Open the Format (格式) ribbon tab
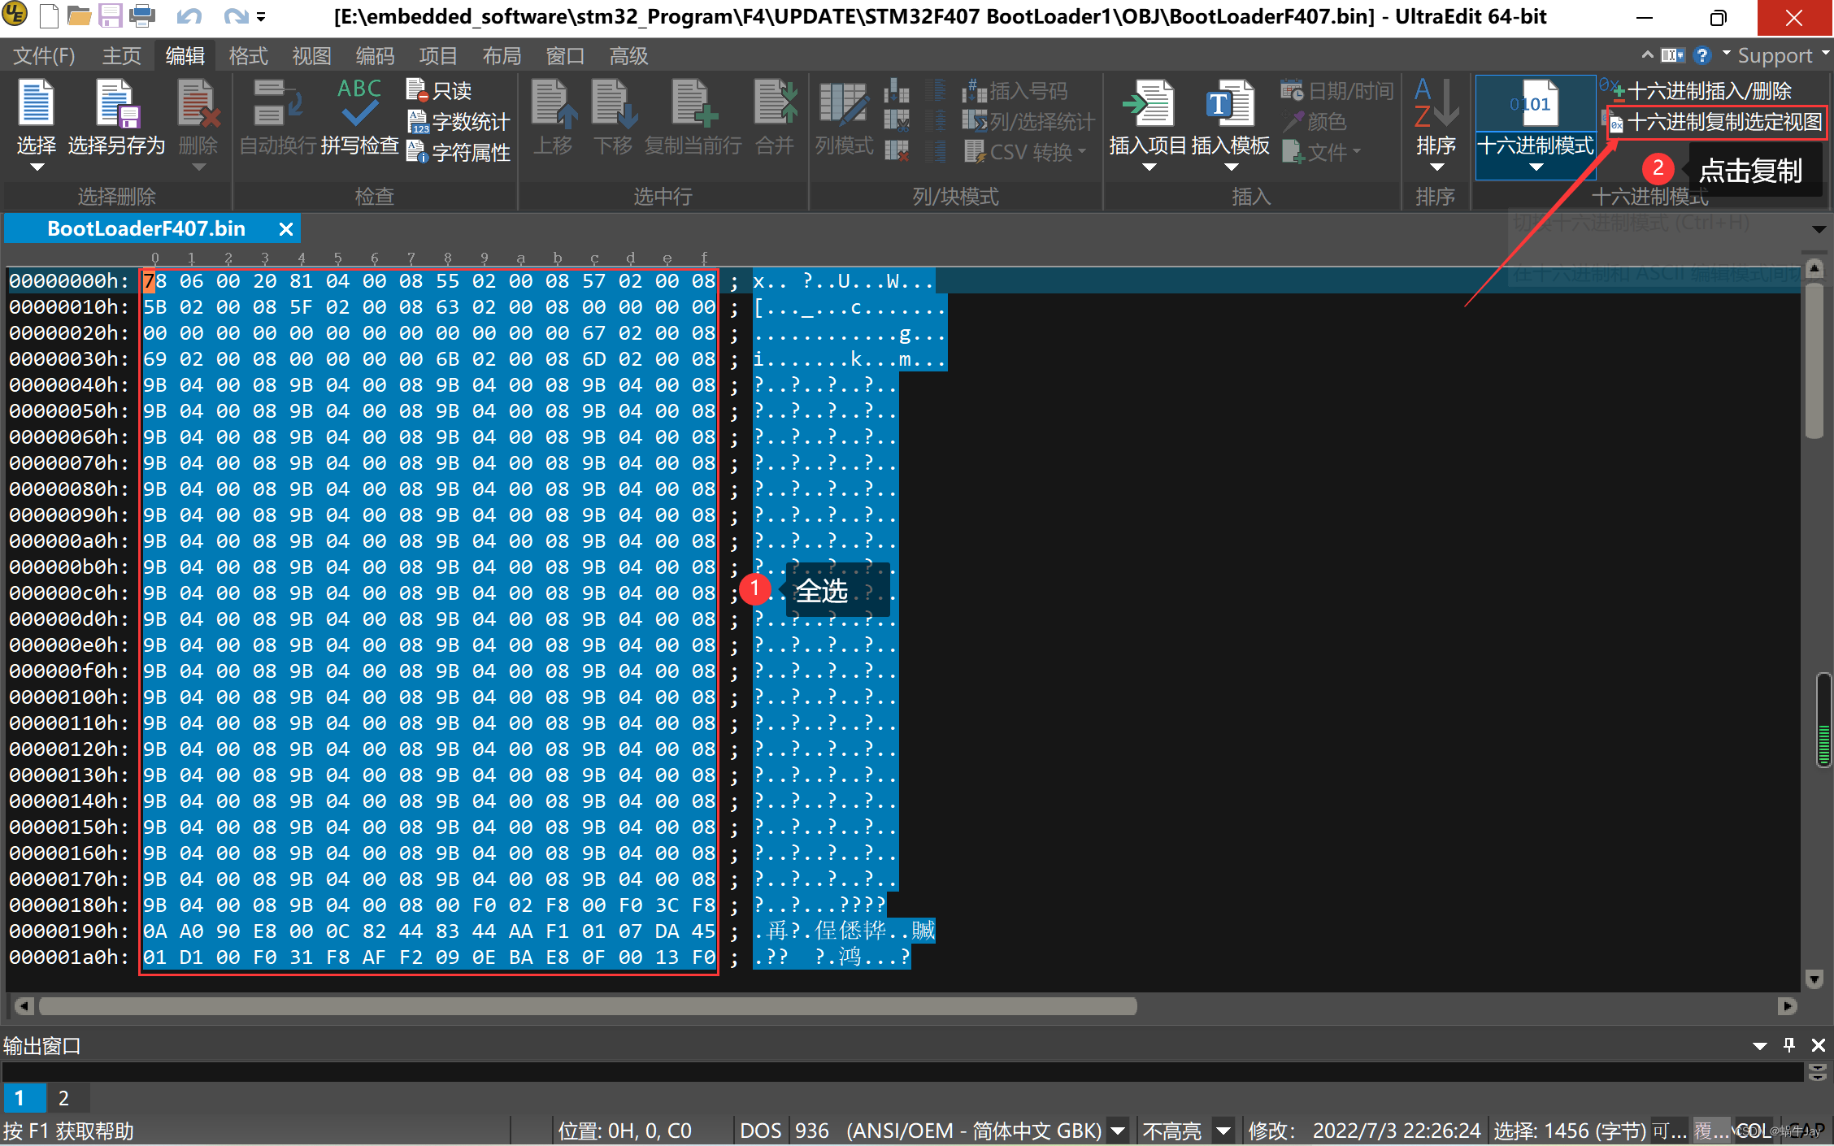The image size is (1834, 1146). 248,56
